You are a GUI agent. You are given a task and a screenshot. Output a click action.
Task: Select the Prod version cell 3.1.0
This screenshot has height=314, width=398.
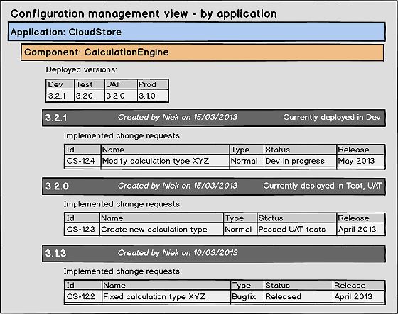153,96
